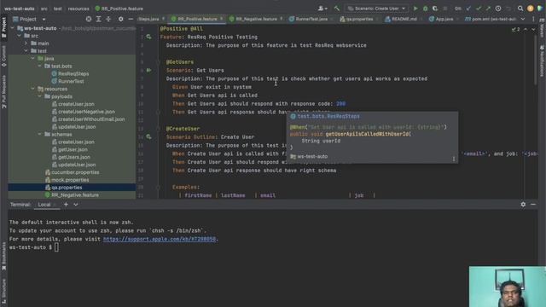The height and width of the screenshot is (307, 546).
Task: Click the terminal prompt input
Action: tap(56, 247)
